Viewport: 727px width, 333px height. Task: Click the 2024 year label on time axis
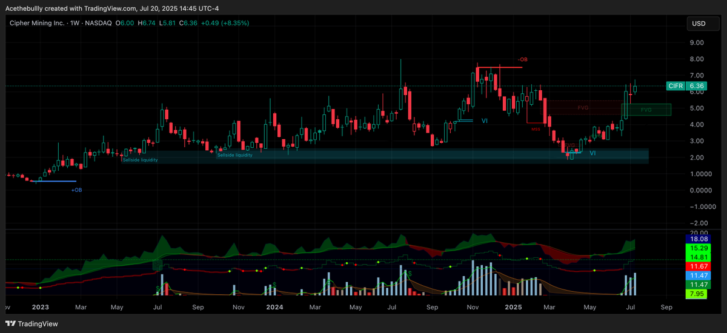[x=274, y=307]
